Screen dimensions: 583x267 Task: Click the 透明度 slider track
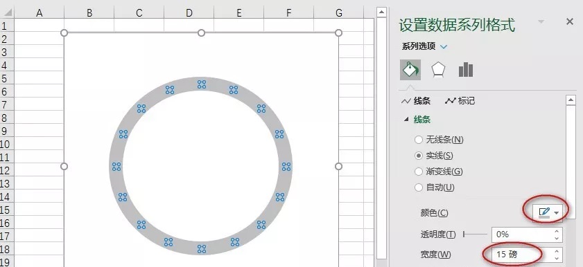coord(475,234)
